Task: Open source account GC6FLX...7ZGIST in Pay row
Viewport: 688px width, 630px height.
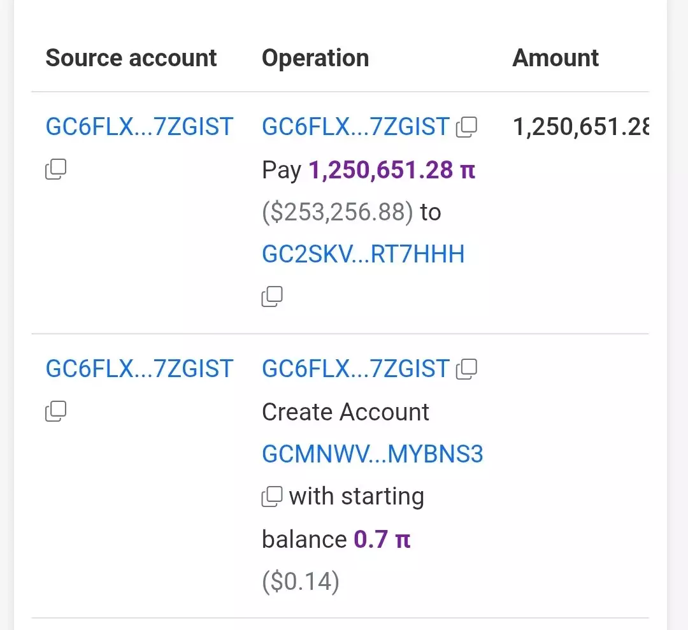Action: tap(139, 127)
